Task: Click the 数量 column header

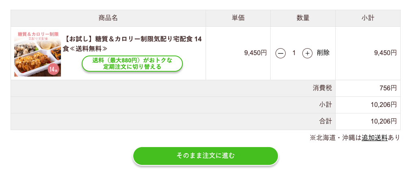Action: [x=303, y=18]
